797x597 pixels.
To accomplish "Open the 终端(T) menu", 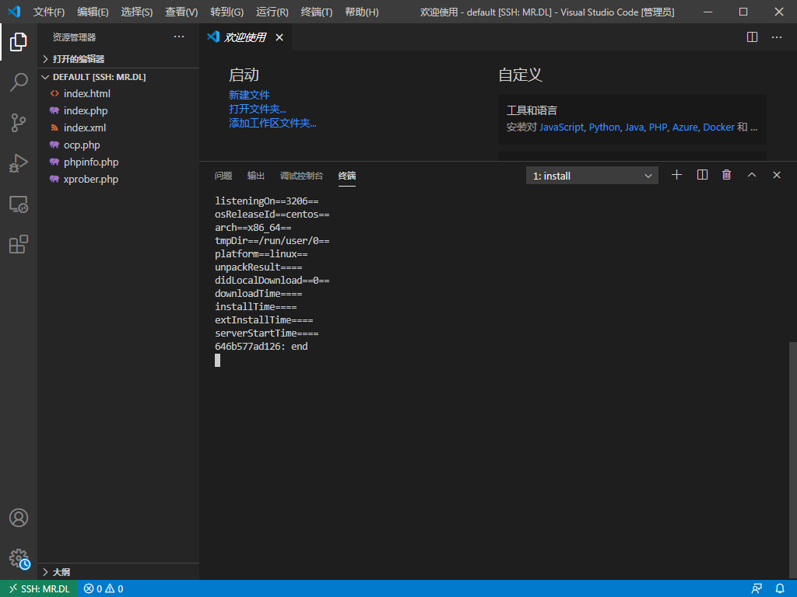I will 316,12.
